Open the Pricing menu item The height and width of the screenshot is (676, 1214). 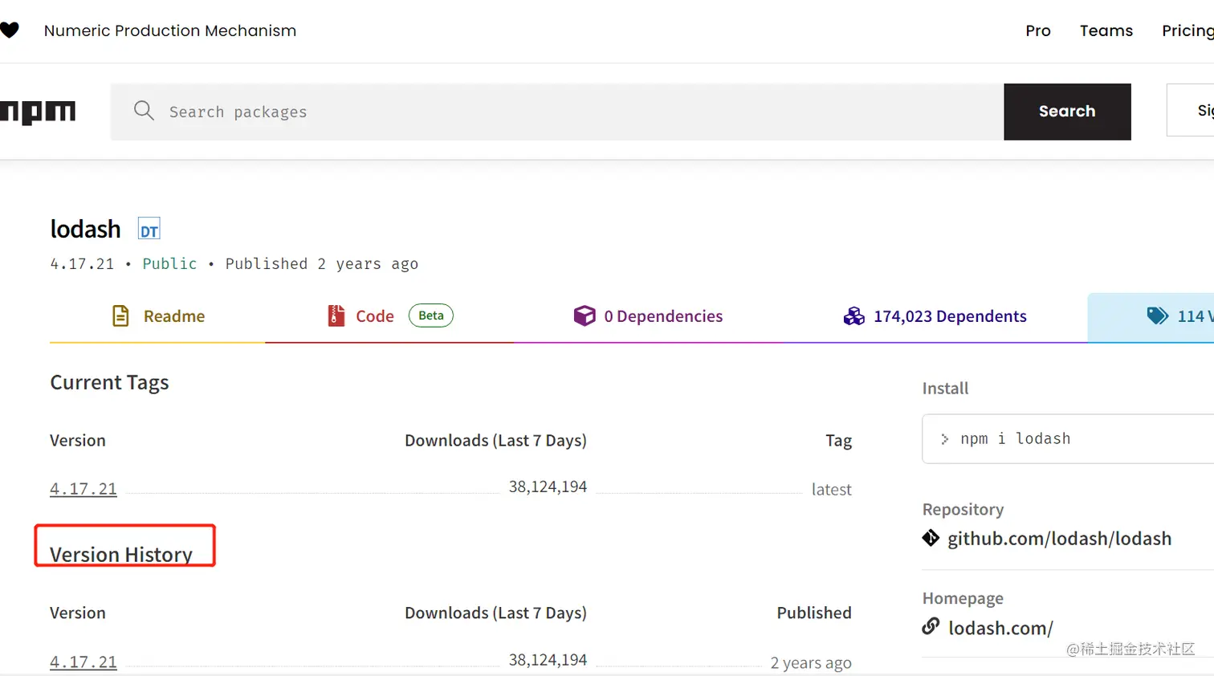pos(1188,31)
